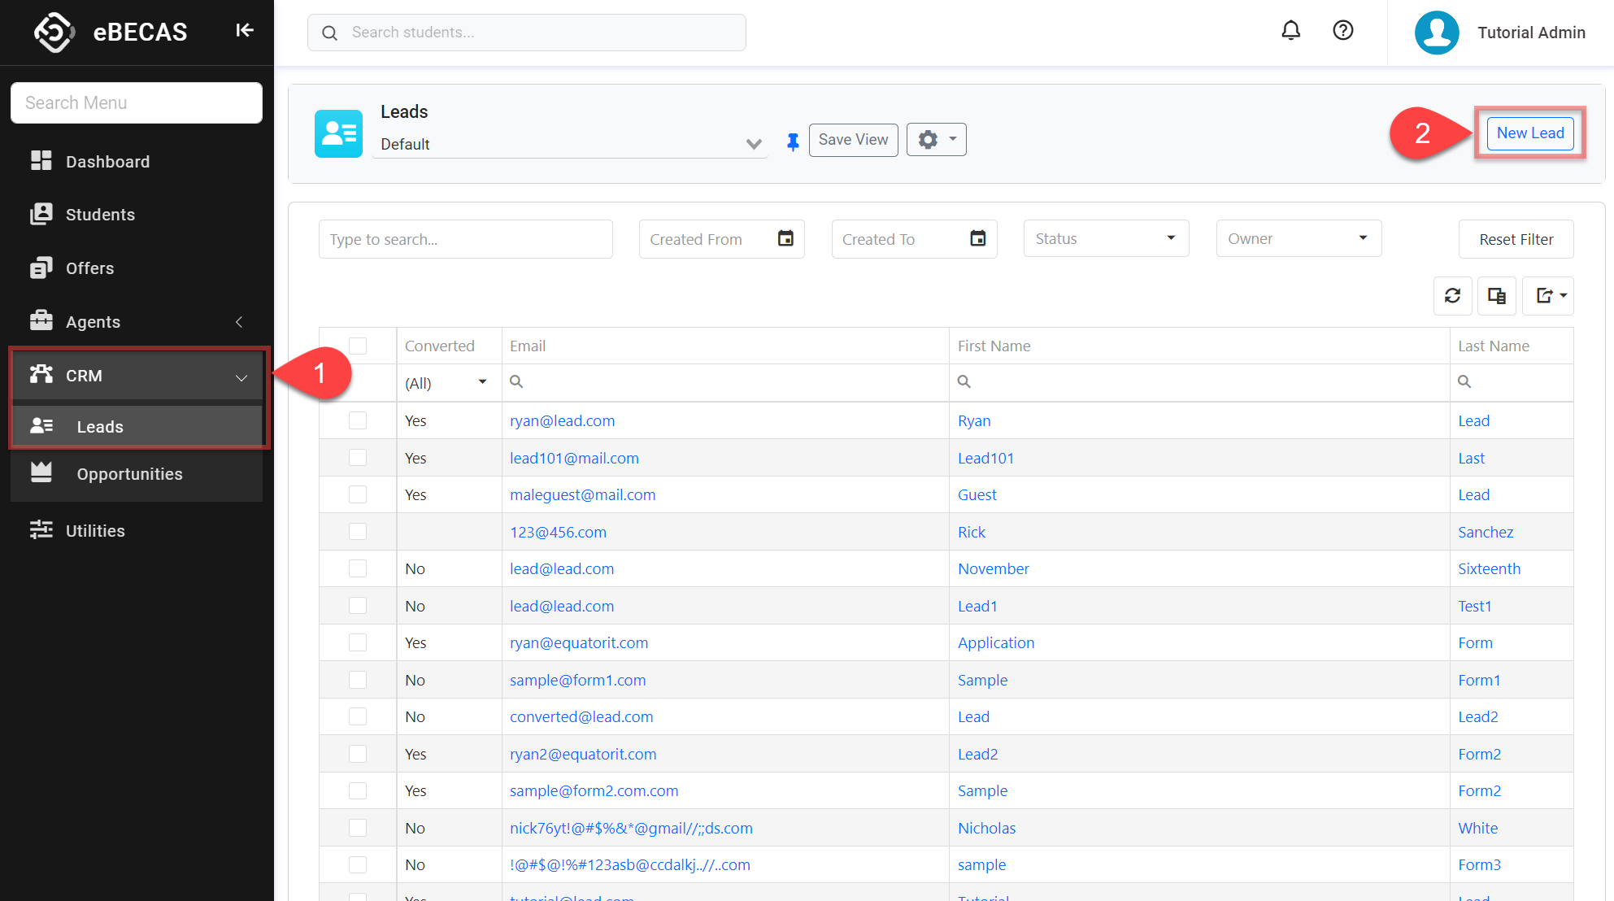Open the help question mark icon
The width and height of the screenshot is (1614, 901).
(1343, 31)
